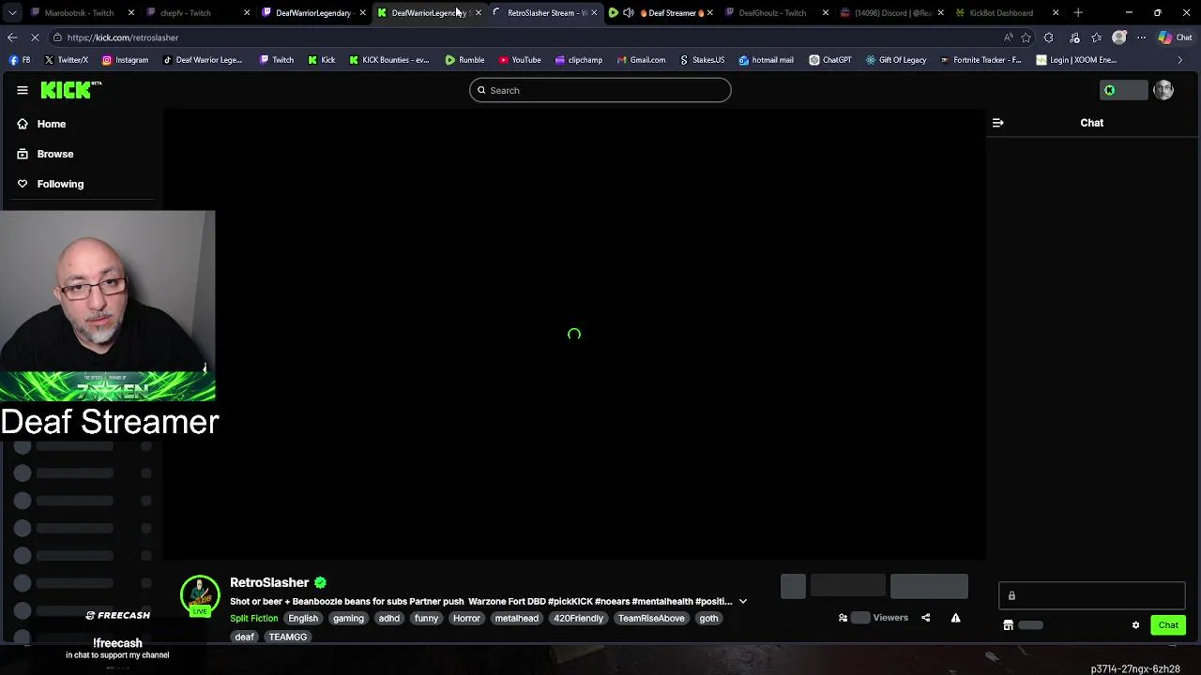Select the gaming tag

[x=348, y=619]
